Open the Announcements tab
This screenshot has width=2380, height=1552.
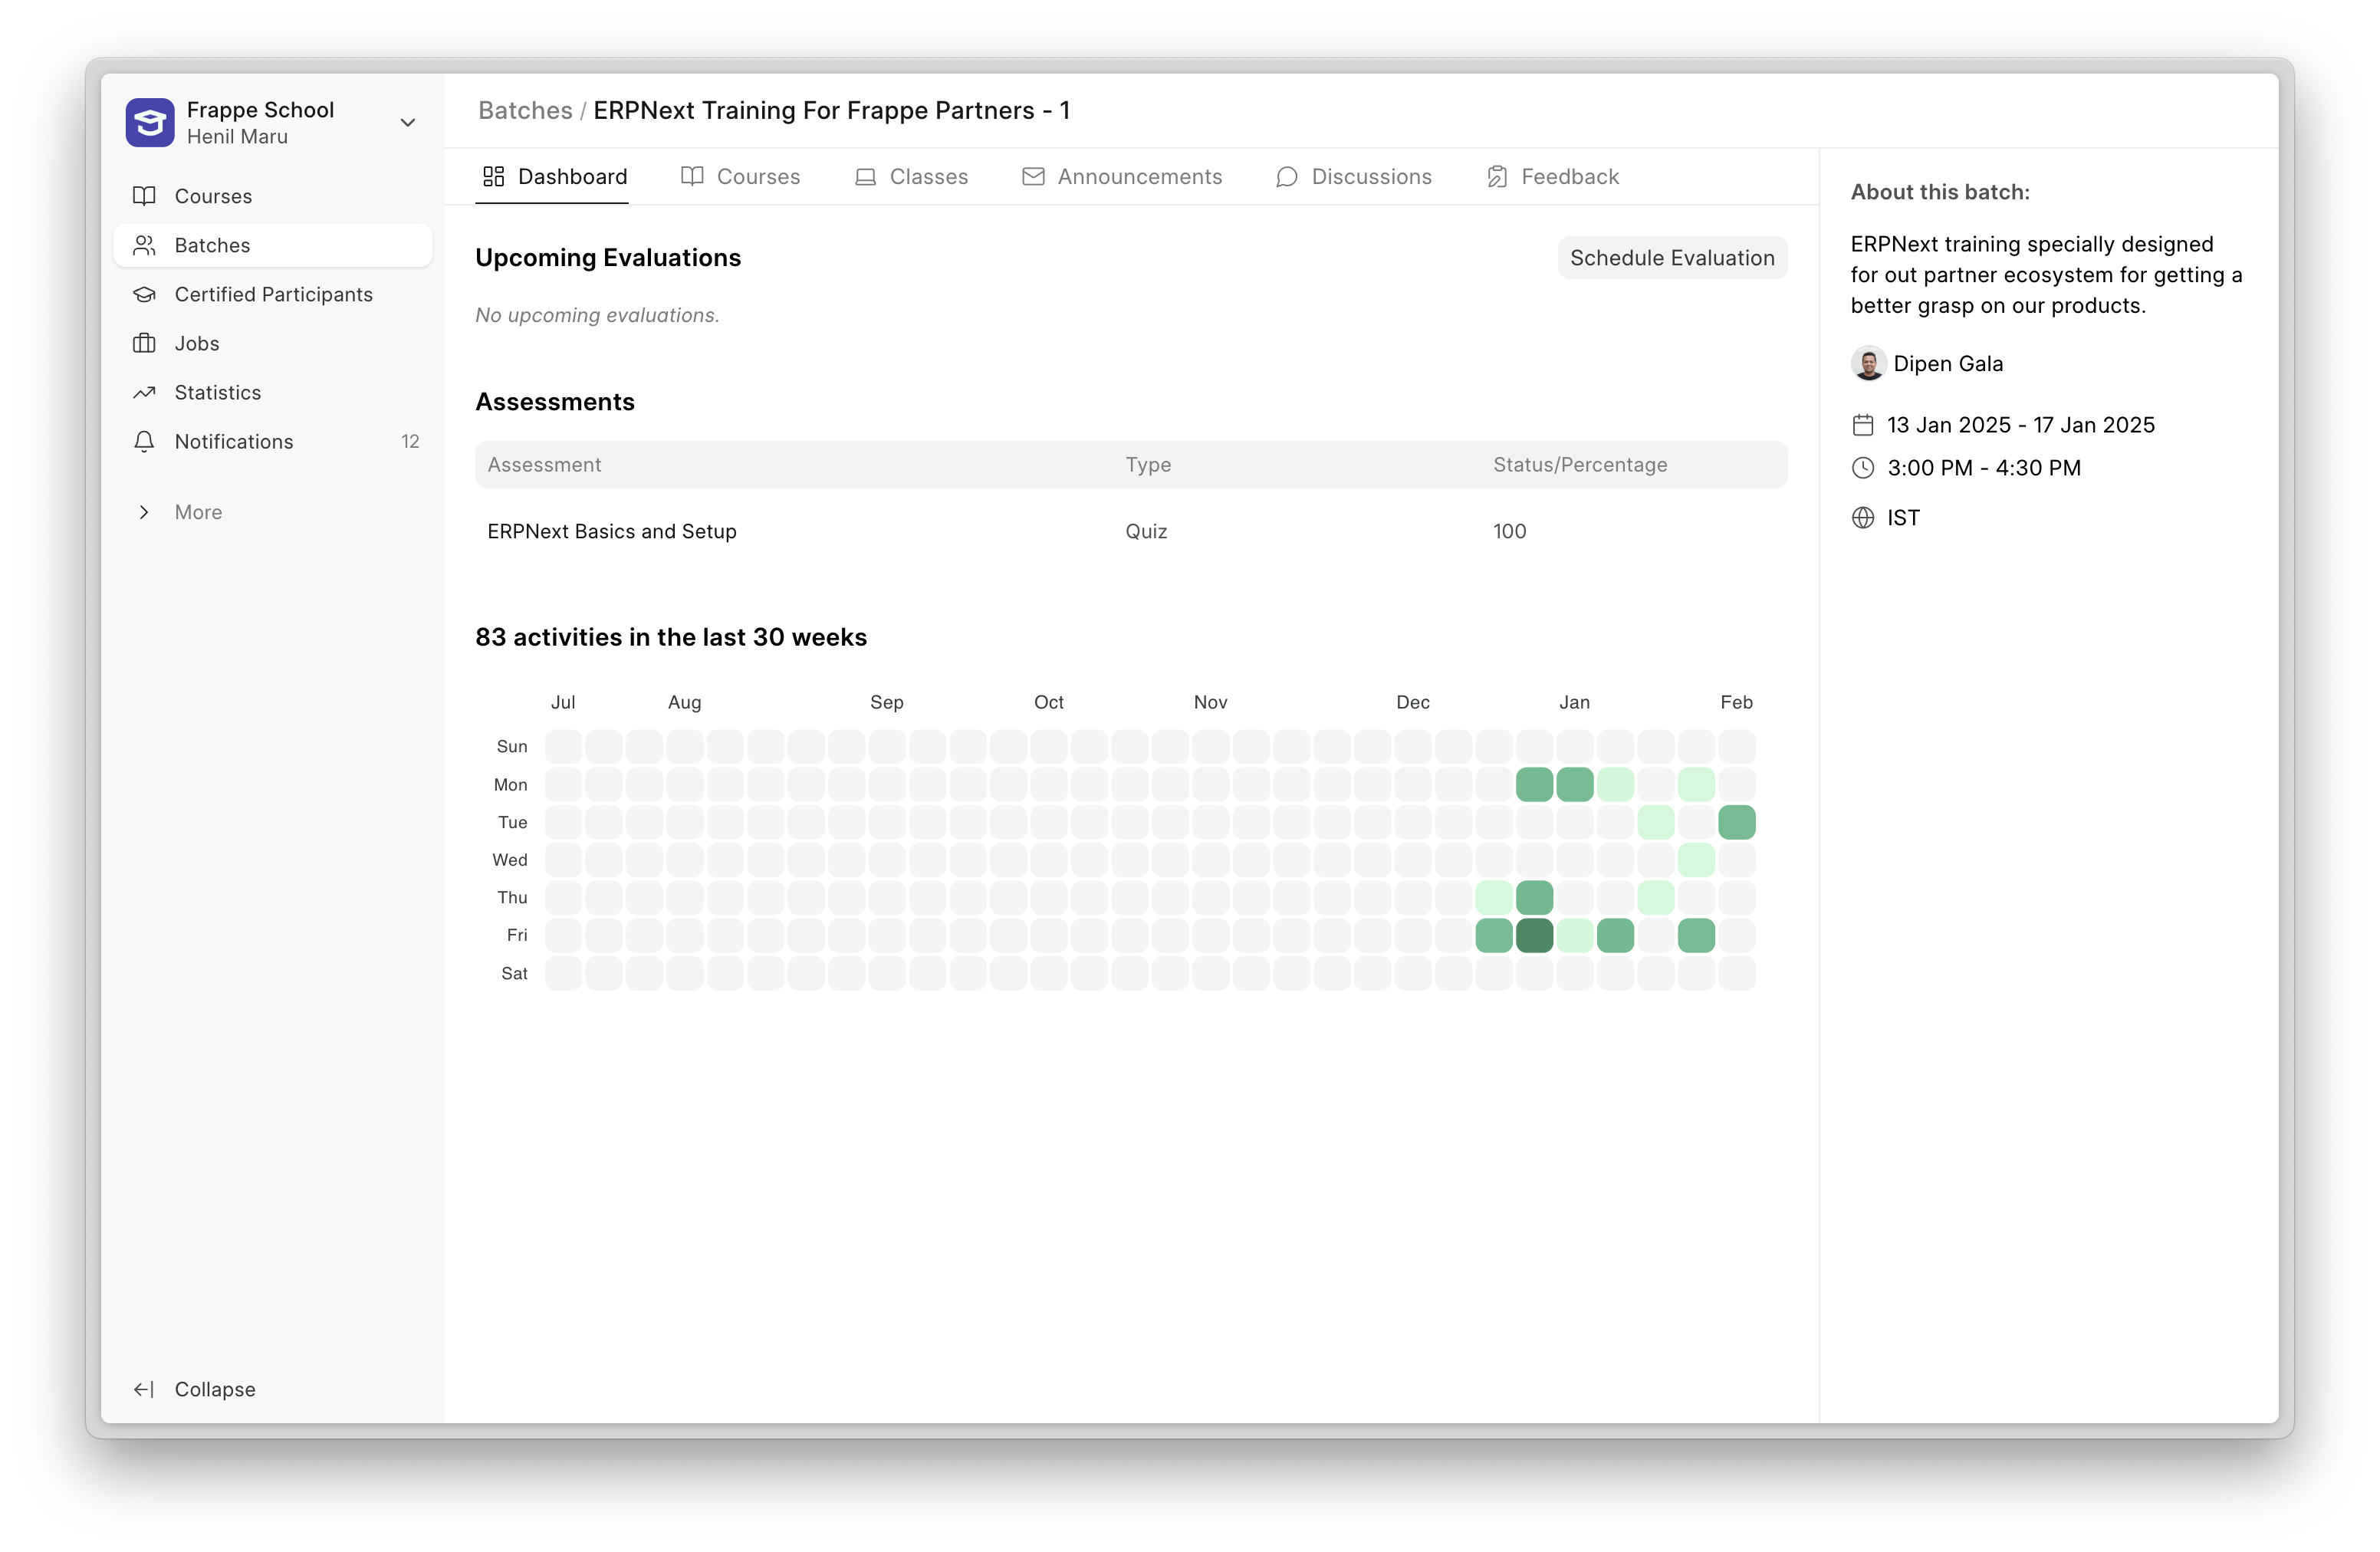(x=1122, y=177)
